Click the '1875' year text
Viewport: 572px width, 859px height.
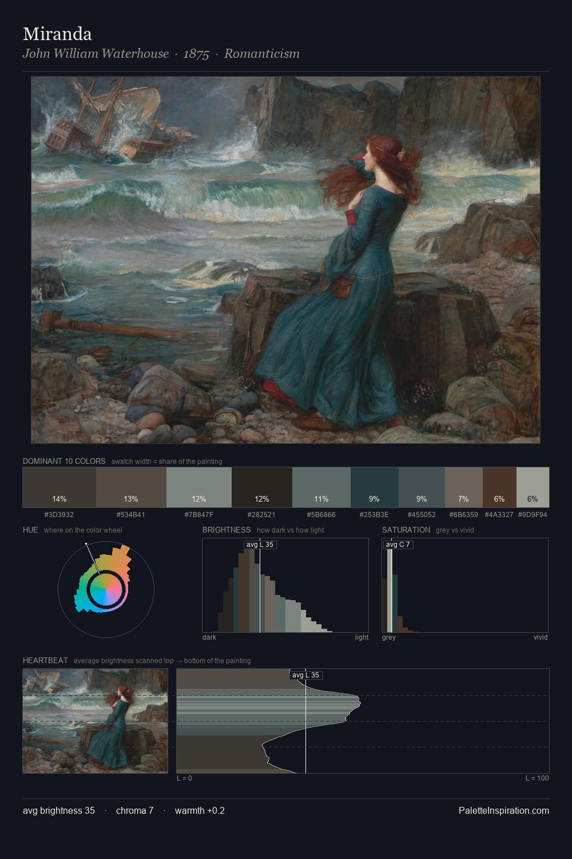pos(196,54)
